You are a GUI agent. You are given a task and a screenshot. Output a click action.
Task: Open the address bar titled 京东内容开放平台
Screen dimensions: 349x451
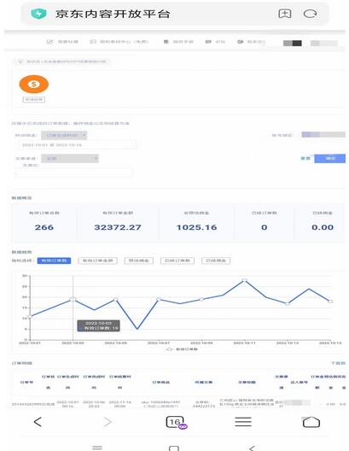pos(175,14)
